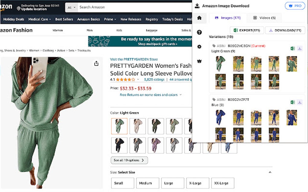Open the search category All dropdown
Viewport: 308px width, 192px height.
[x=72, y=8]
